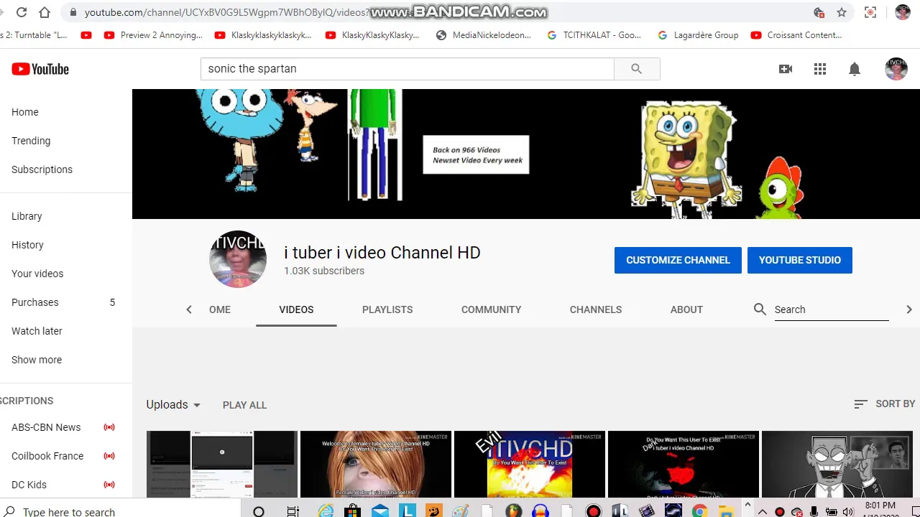Open the notifications bell

point(855,69)
